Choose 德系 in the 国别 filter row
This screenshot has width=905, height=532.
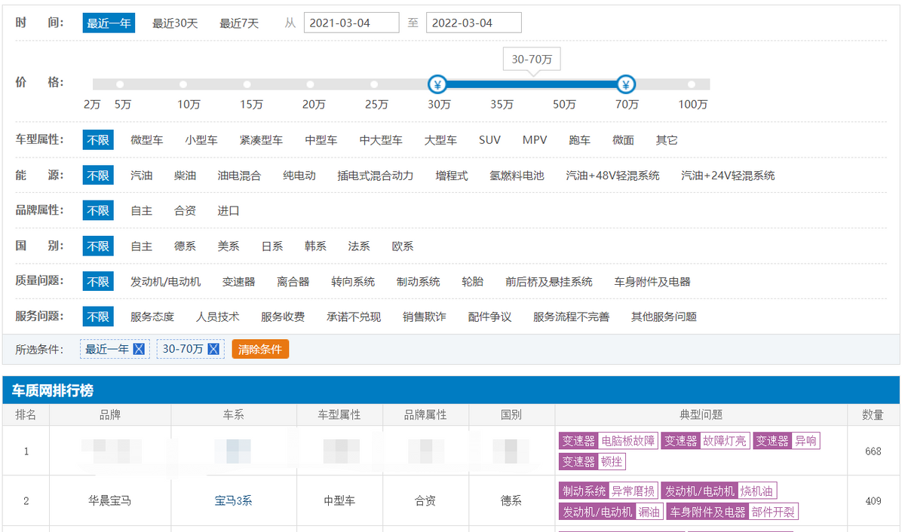pos(185,246)
